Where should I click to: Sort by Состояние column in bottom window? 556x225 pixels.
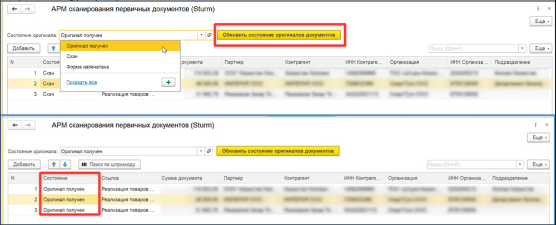[x=69, y=178]
